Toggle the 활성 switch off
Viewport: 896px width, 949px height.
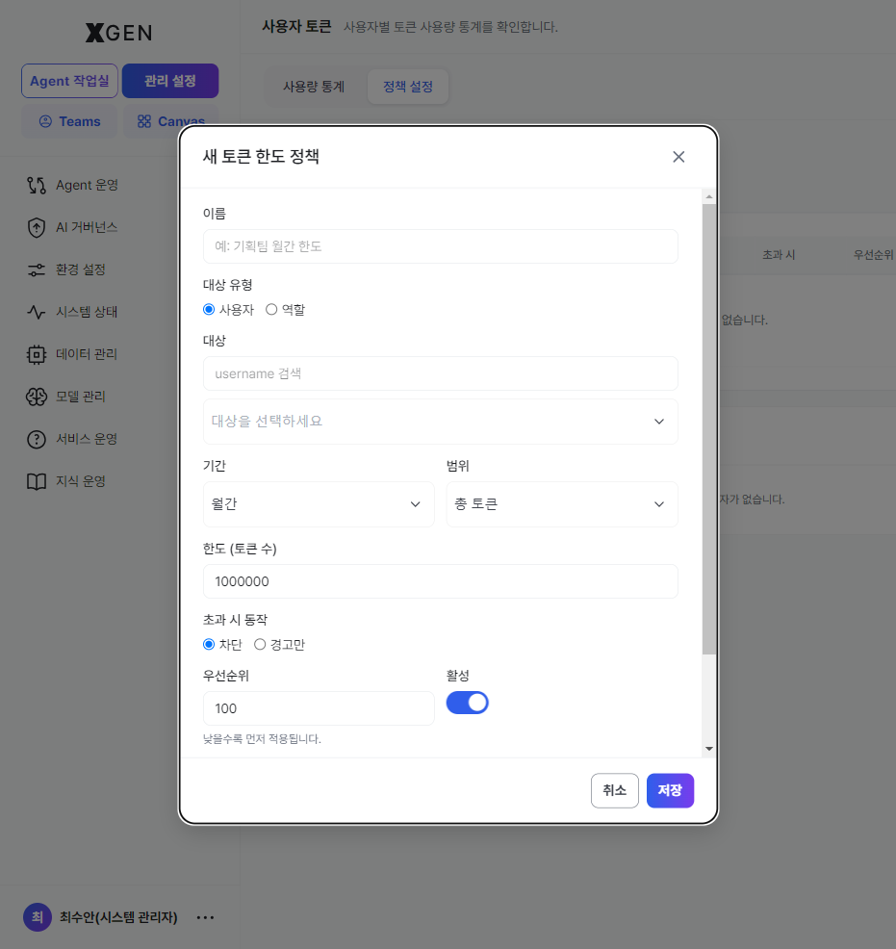pyautogui.click(x=467, y=703)
